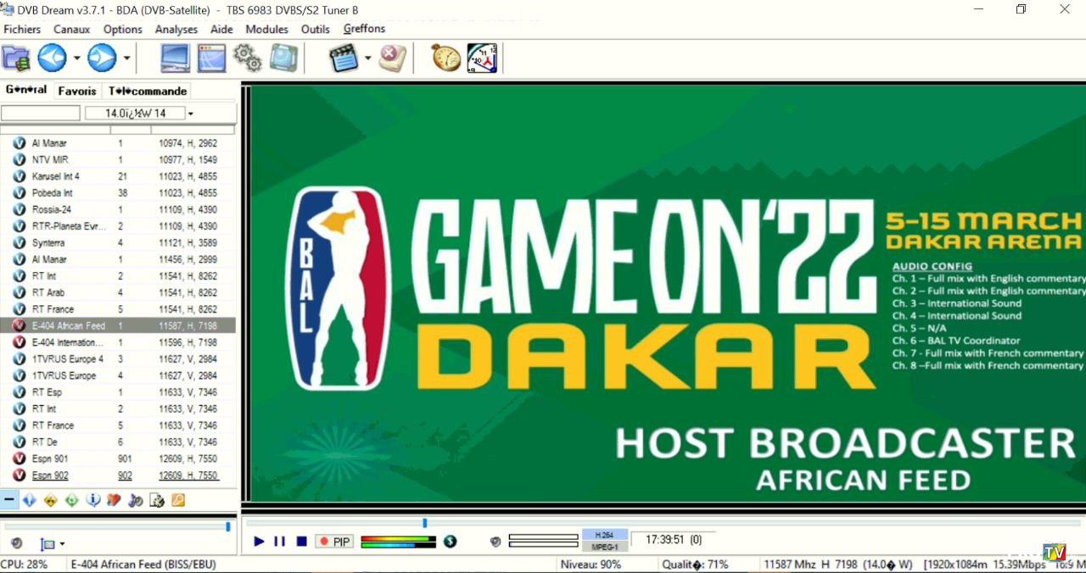Viewport: 1086px width, 573px height.
Task: Click the previous channel blue arrow icon
Action: [x=52, y=58]
